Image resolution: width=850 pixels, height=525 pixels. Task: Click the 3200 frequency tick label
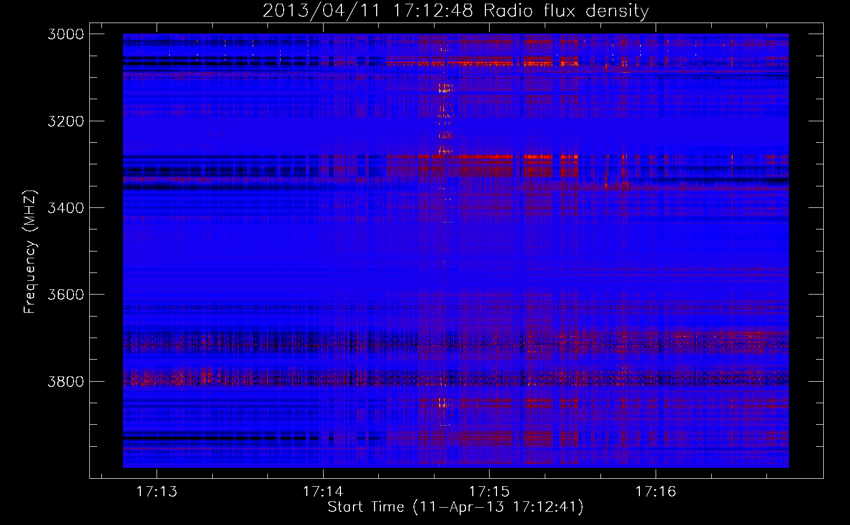click(x=66, y=121)
